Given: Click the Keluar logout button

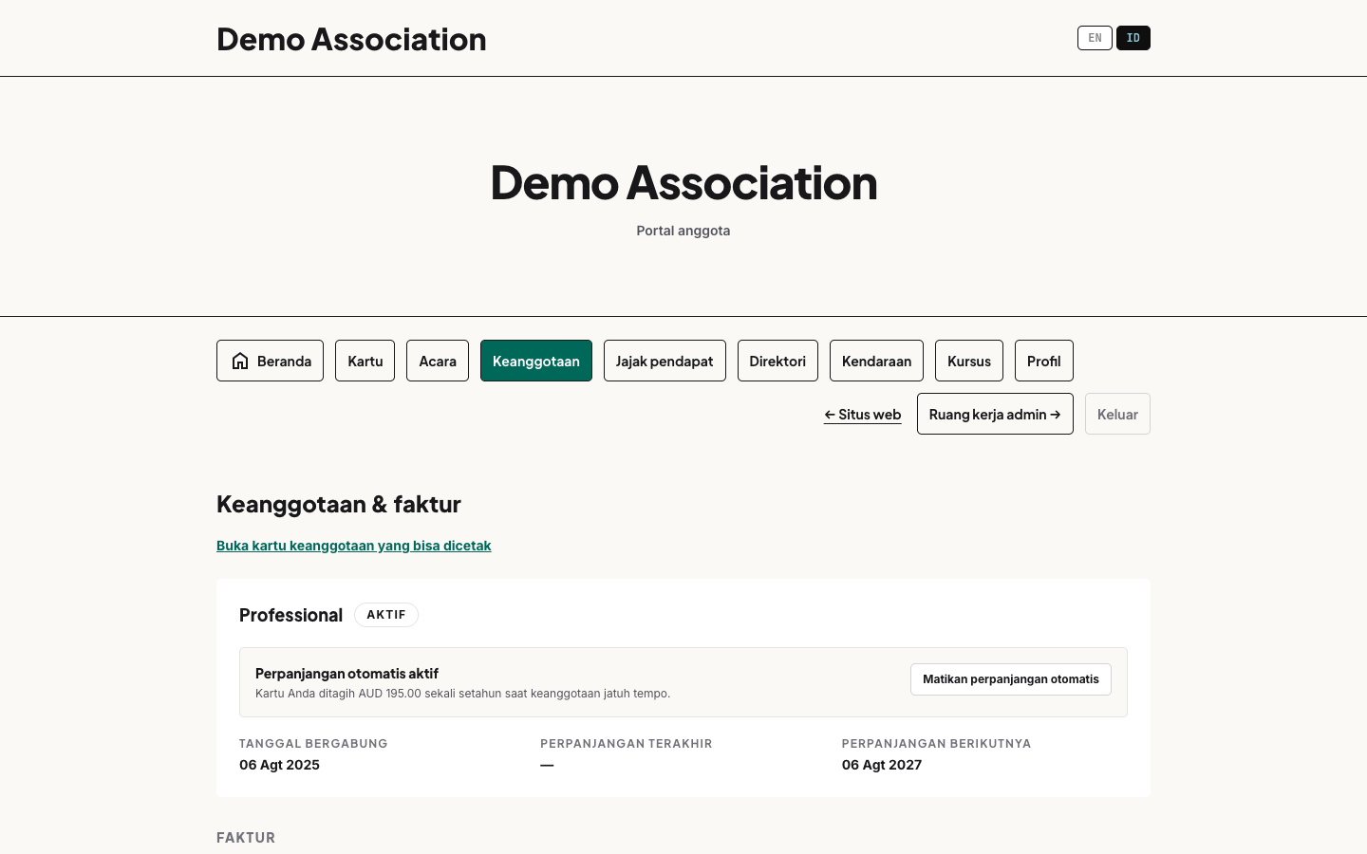Looking at the screenshot, I should [x=1117, y=414].
